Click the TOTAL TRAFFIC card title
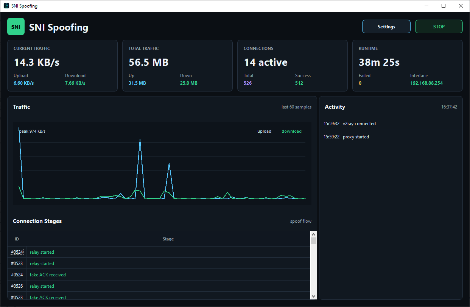This screenshot has height=307, width=470. point(144,48)
